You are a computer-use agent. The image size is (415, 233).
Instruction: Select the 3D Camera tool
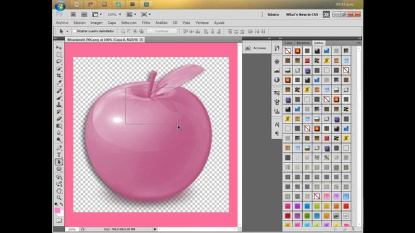[x=59, y=184]
